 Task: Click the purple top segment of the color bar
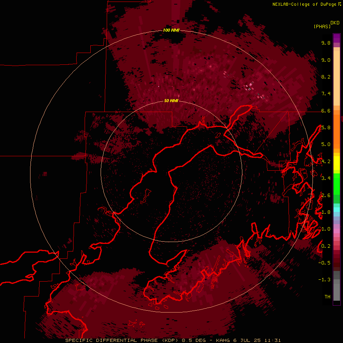(x=337, y=38)
